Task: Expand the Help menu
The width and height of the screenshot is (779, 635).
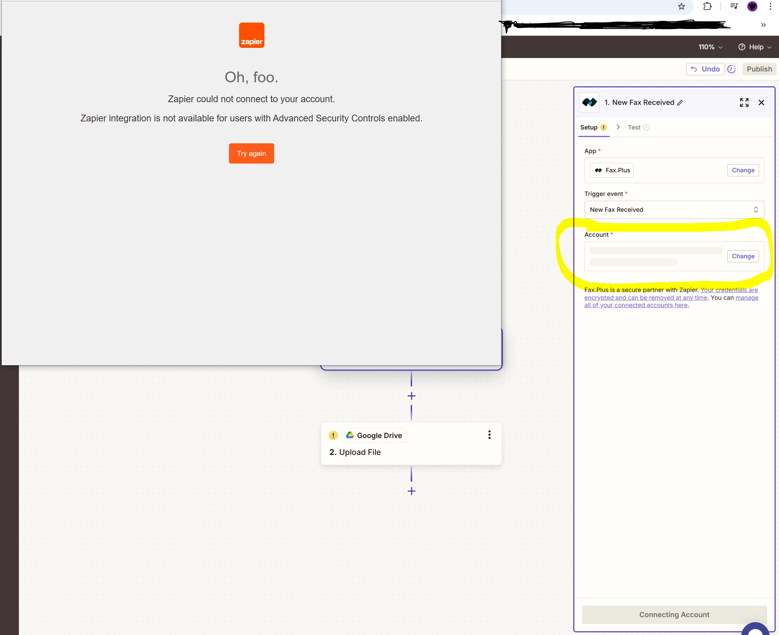Action: coord(755,47)
